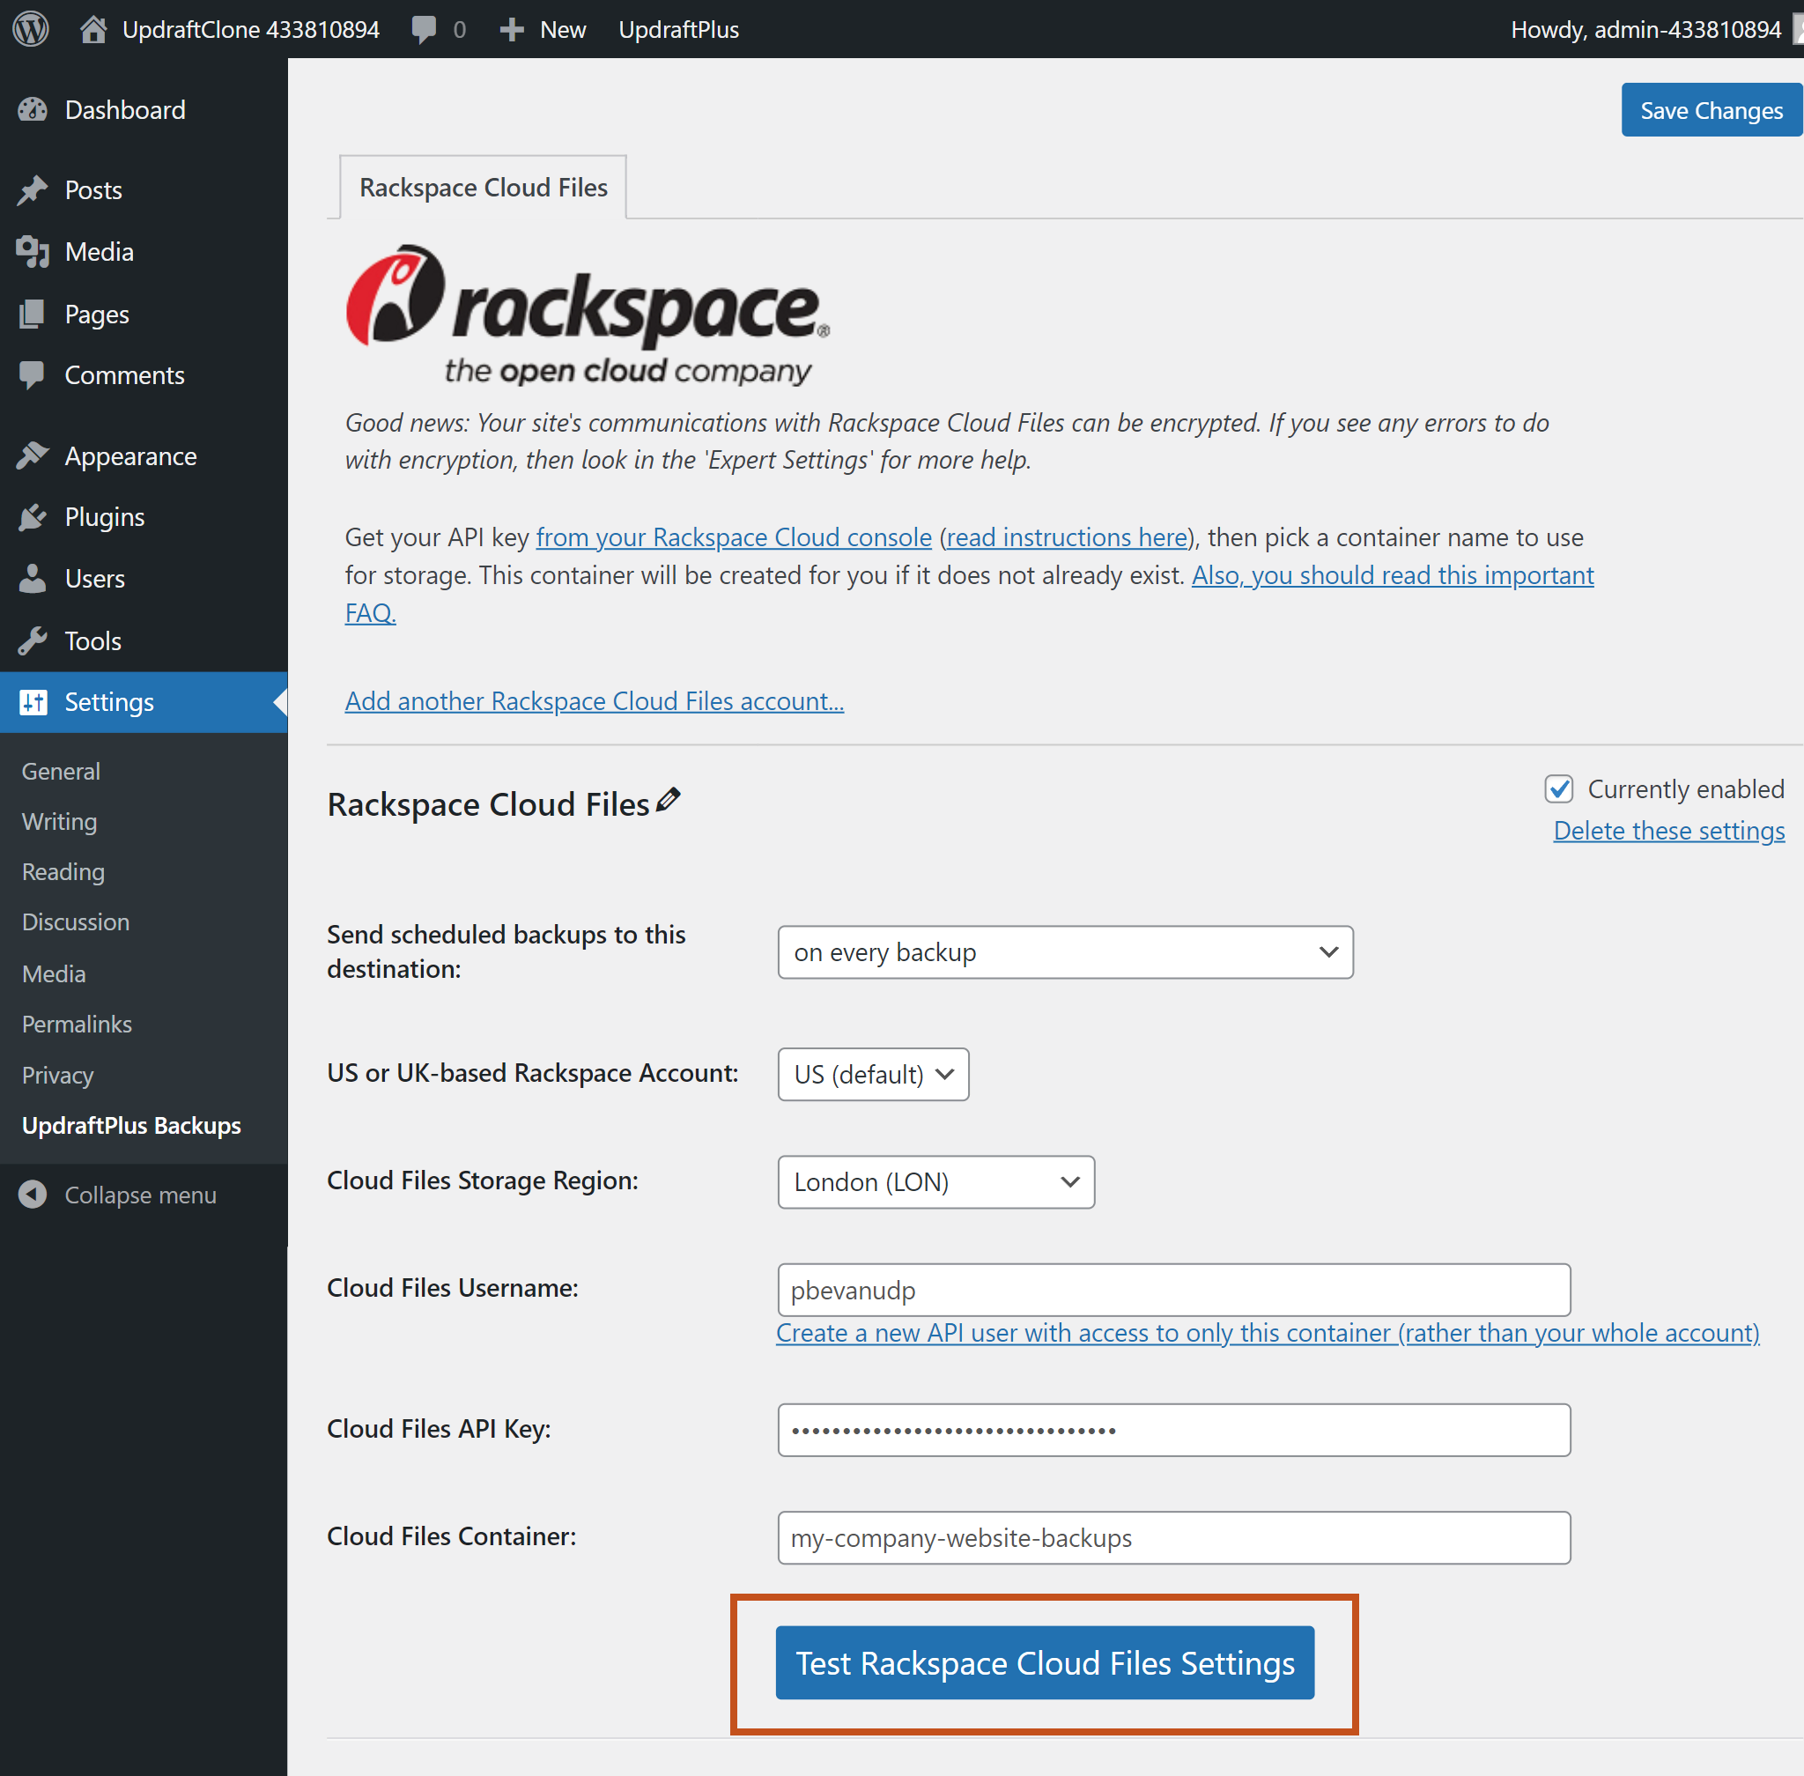
Task: Select the Dashboard icon in the sidebar
Action: (x=33, y=109)
